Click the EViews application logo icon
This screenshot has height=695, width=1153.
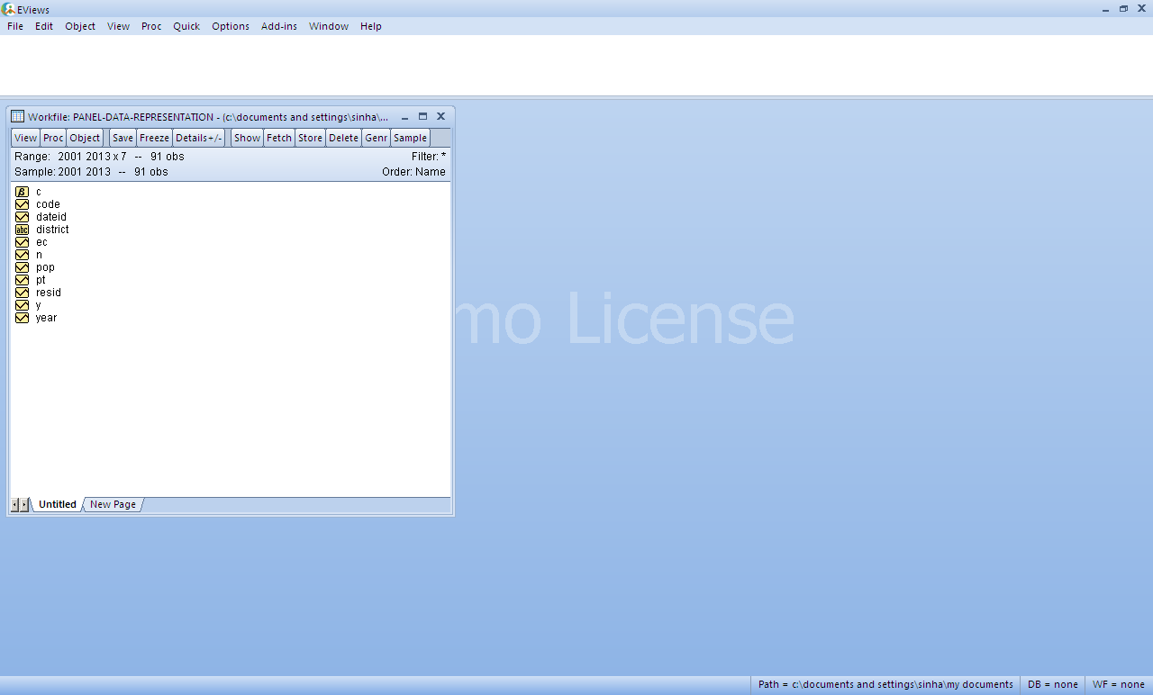click(8, 8)
